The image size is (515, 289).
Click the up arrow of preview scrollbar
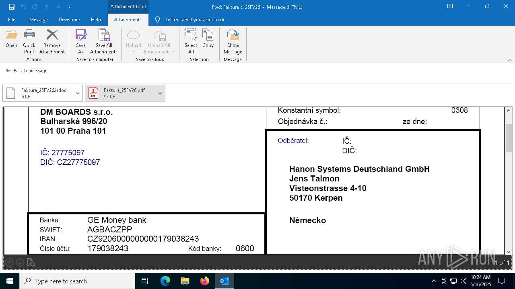click(509, 110)
